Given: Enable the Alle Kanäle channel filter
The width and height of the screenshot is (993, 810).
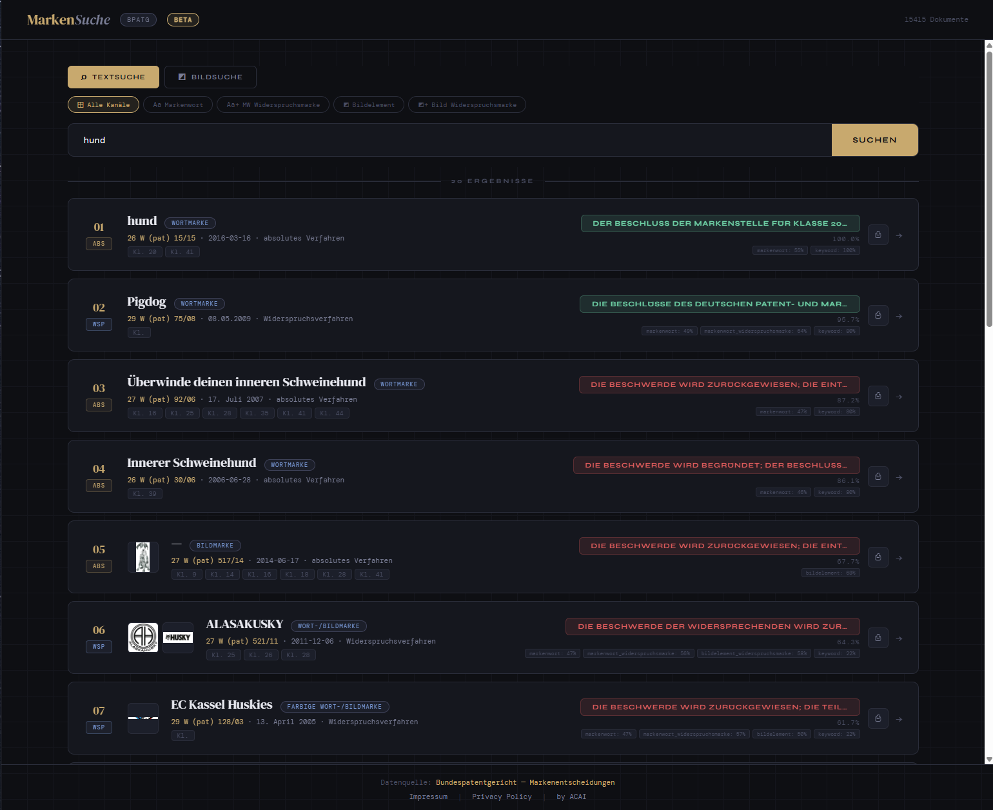Looking at the screenshot, I should (103, 104).
